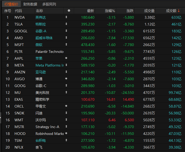Open the 财务数据 tab

click(x=30, y=4)
